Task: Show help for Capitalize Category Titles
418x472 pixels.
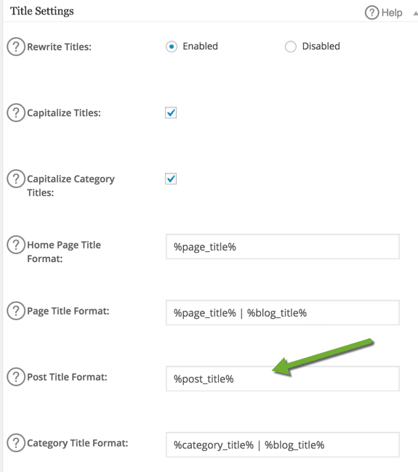Action: point(16,179)
